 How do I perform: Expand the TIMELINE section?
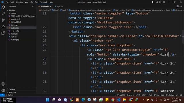click(x=12, y=92)
